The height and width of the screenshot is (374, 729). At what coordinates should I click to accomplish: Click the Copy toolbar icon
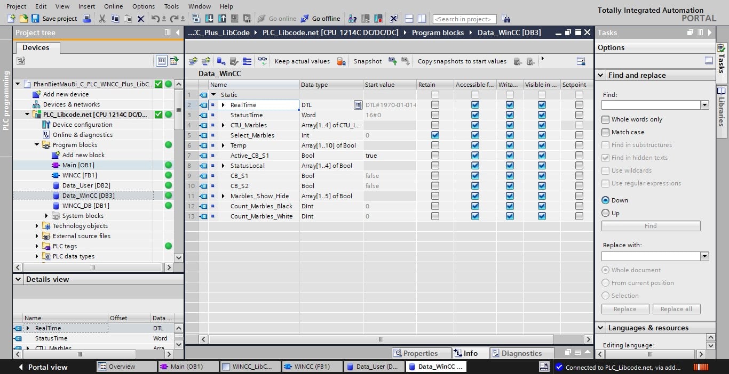(x=115, y=19)
